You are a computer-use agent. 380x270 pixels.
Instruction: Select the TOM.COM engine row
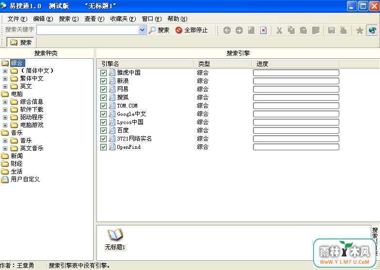click(x=219, y=106)
